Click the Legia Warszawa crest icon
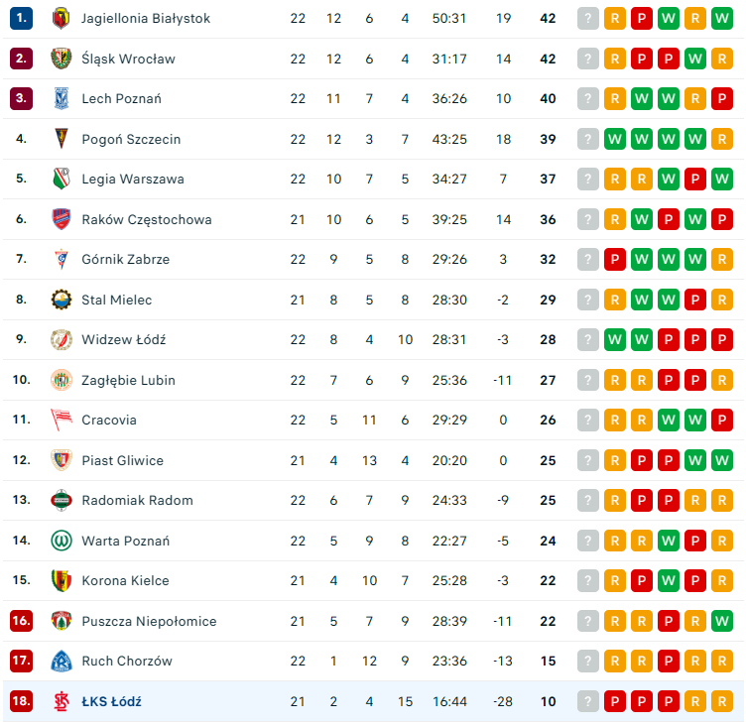 [x=62, y=179]
